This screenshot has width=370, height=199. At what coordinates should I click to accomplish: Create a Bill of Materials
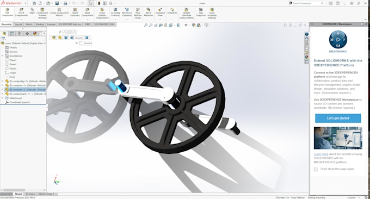click(149, 13)
